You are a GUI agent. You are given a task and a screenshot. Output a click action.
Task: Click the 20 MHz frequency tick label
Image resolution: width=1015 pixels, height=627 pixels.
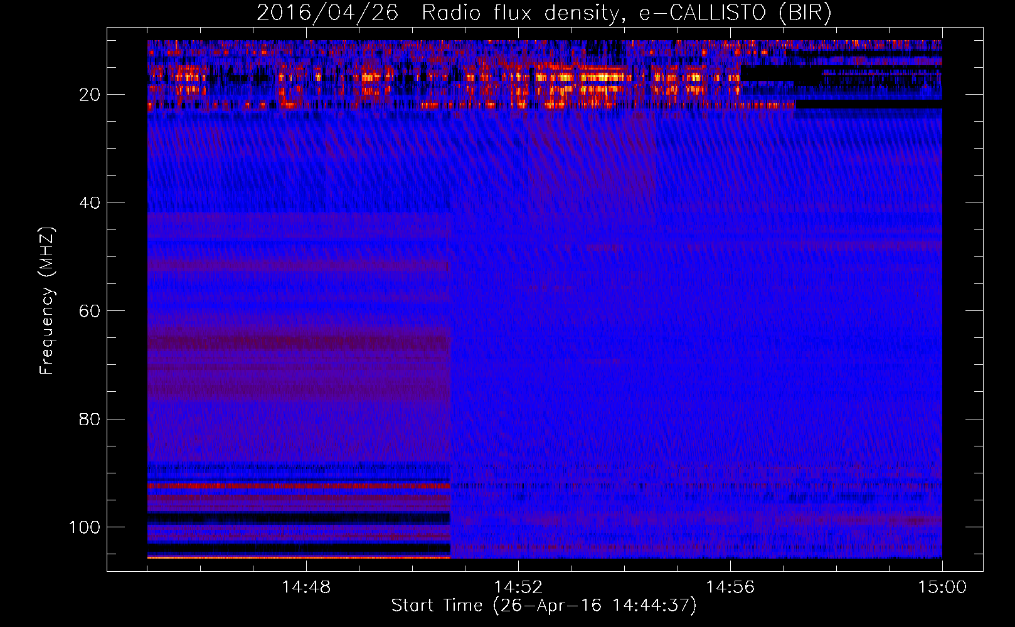(90, 95)
